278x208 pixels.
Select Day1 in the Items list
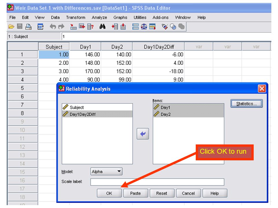[x=188, y=107]
